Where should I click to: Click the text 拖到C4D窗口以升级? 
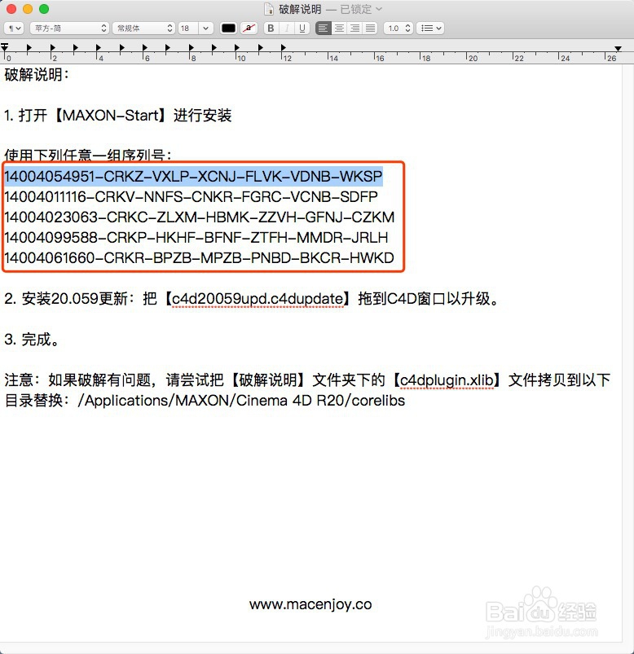pyautogui.click(x=424, y=299)
